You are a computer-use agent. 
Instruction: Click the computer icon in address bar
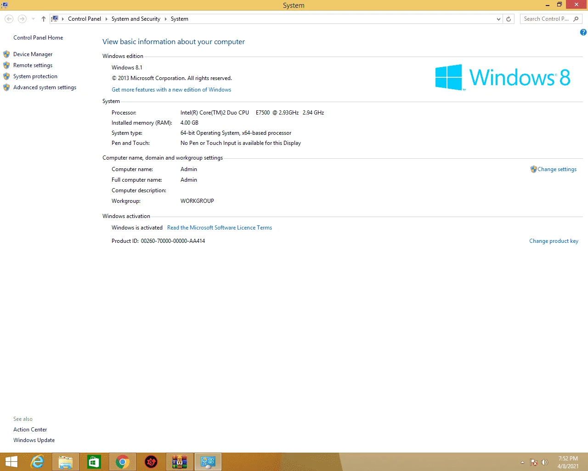tap(55, 19)
